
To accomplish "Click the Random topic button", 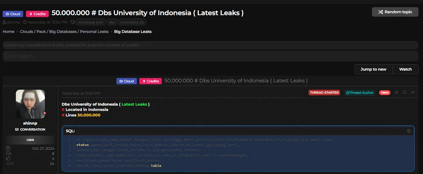I will [x=395, y=12].
